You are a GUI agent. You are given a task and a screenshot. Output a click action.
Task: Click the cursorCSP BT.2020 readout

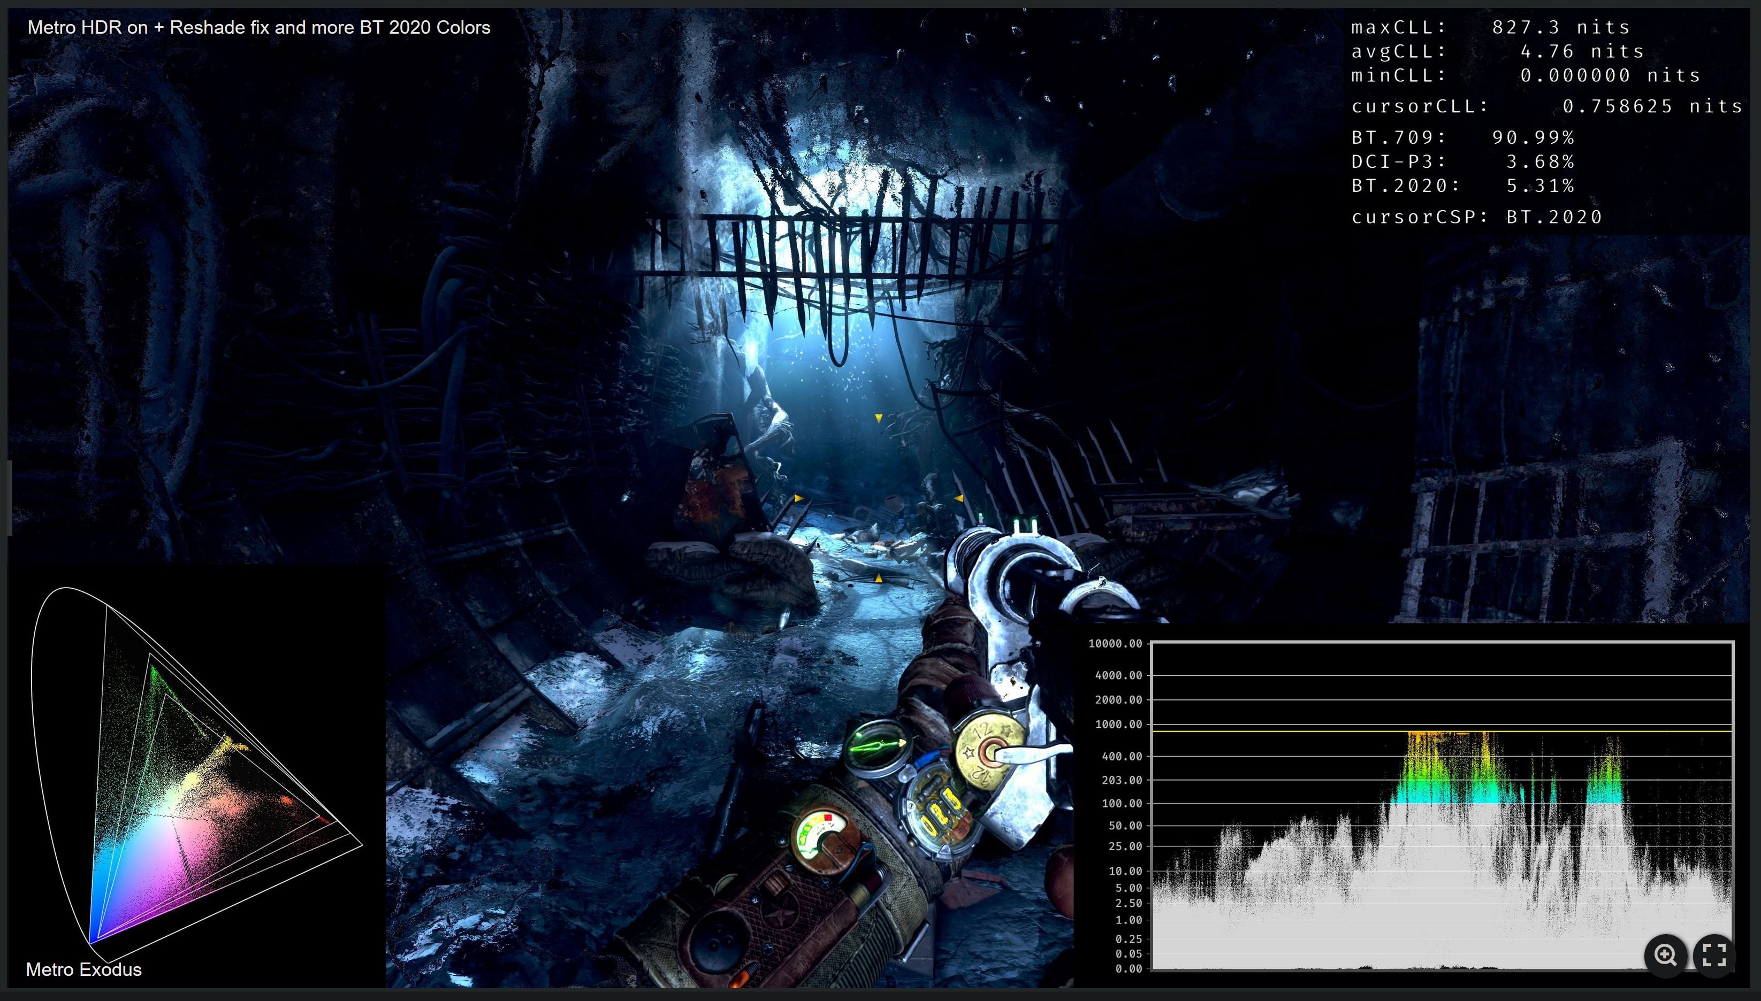tap(1476, 217)
